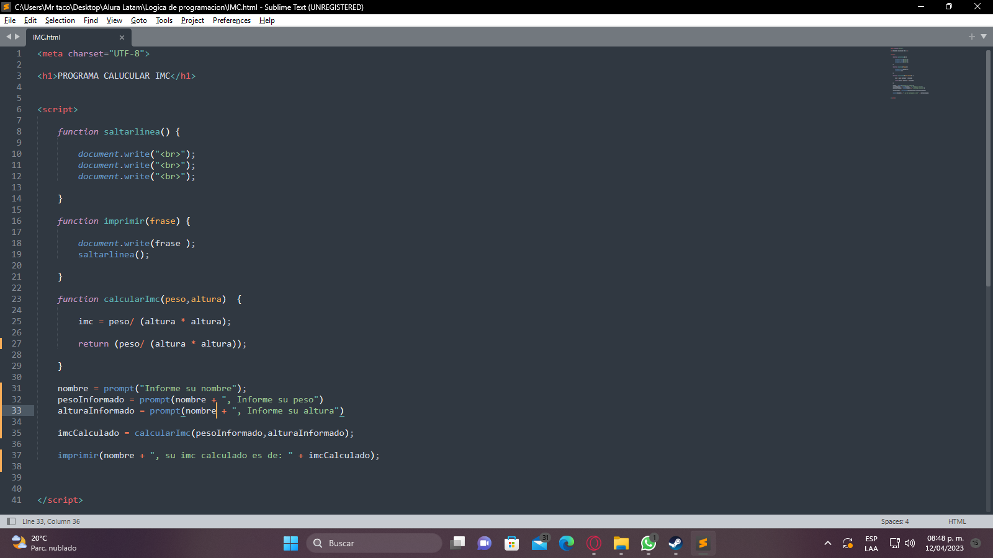Open network settings tray icon
The height and width of the screenshot is (558, 993).
[x=894, y=543]
